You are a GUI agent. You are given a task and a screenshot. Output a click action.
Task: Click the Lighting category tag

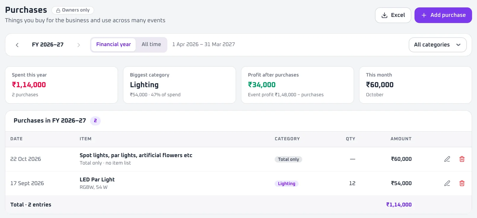[286, 183]
